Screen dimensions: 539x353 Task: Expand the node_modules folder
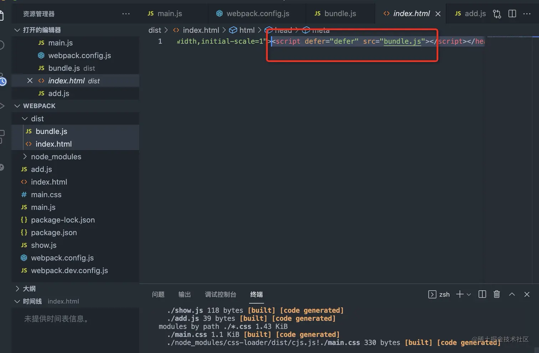[x=25, y=156]
